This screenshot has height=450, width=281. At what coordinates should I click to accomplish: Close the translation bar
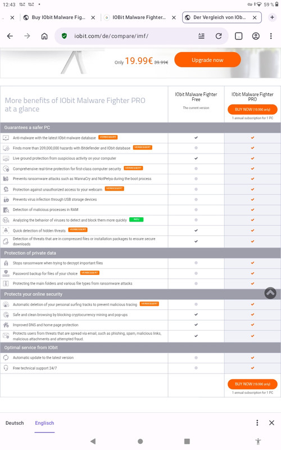(271, 423)
